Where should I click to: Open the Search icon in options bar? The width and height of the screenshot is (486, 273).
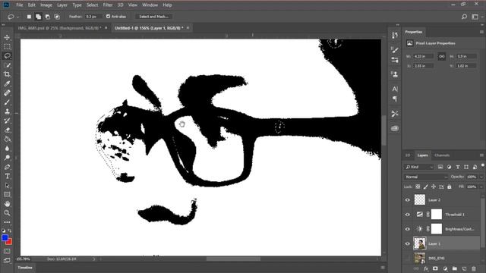point(464,17)
